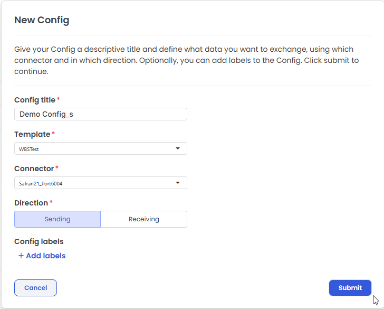Viewport: 384px width, 309px height.
Task: Submit the new config form
Action: tap(350, 288)
